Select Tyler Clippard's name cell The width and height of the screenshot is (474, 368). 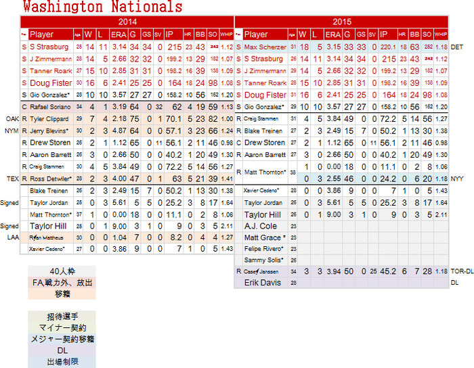tap(51, 119)
